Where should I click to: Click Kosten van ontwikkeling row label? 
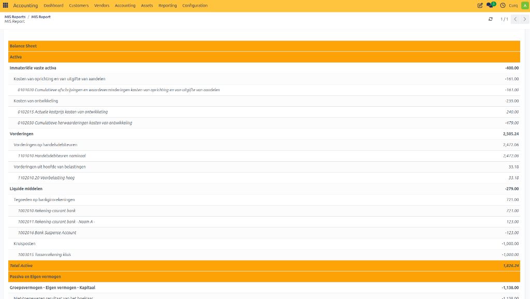pyautogui.click(x=36, y=101)
